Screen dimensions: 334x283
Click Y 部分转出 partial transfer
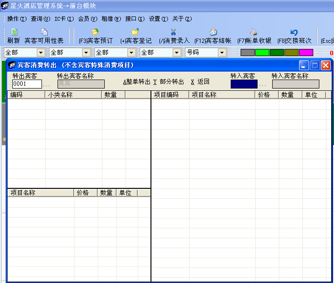pos(168,81)
